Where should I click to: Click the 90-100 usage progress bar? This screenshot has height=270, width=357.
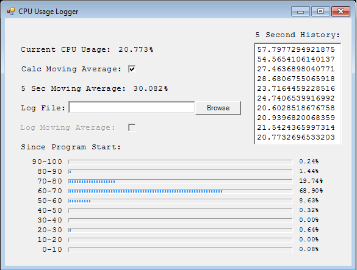[x=180, y=162]
